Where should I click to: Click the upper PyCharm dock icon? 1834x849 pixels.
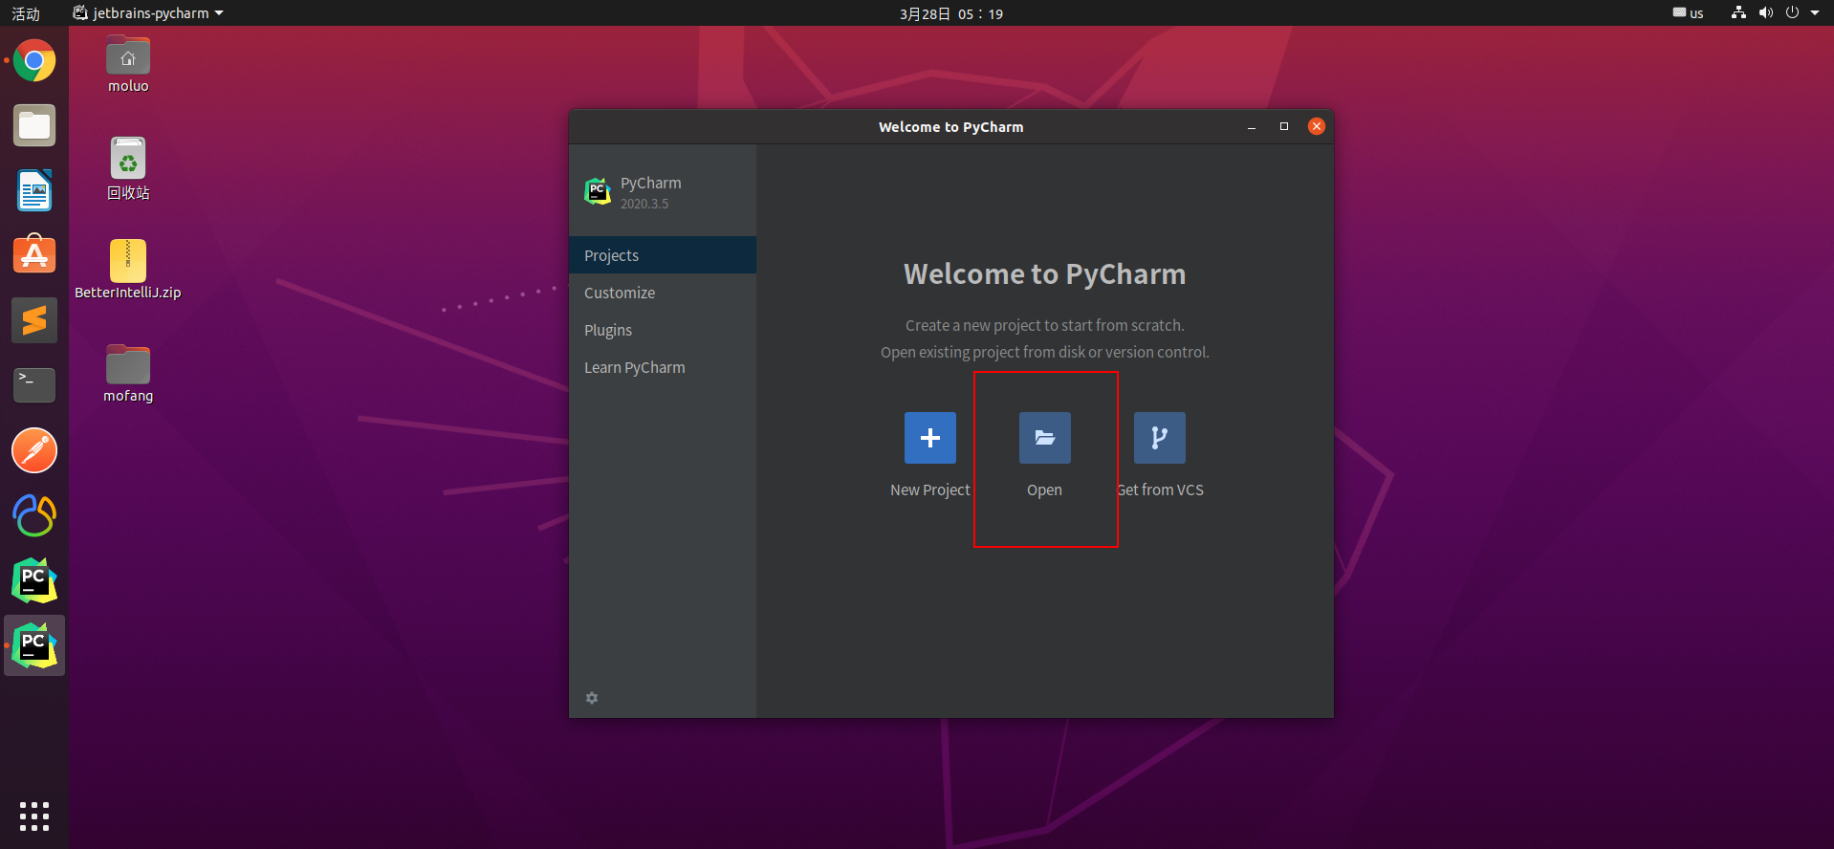pos(34,580)
